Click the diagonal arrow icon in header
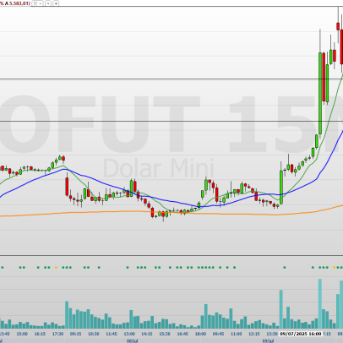The width and height of the screenshot is (343, 343). (x=48, y=3)
